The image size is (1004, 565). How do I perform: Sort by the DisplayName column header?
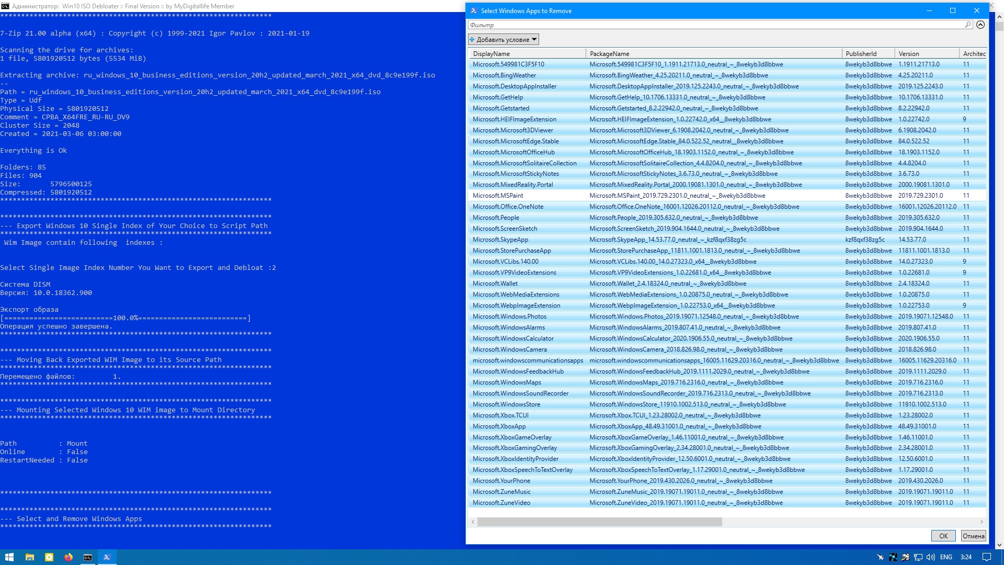pyautogui.click(x=527, y=53)
